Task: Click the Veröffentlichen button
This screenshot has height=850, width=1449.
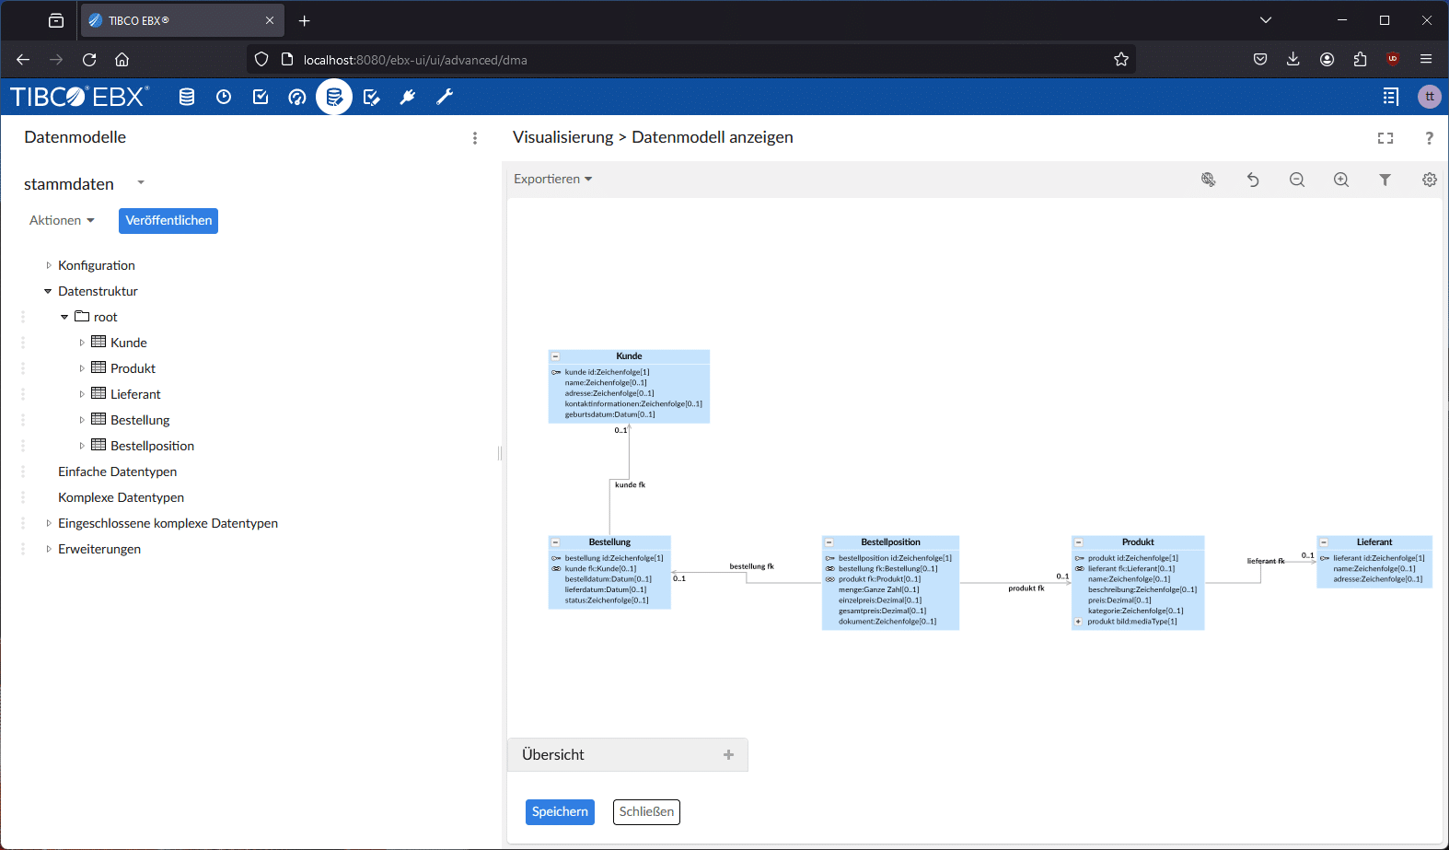Action: tap(168, 220)
